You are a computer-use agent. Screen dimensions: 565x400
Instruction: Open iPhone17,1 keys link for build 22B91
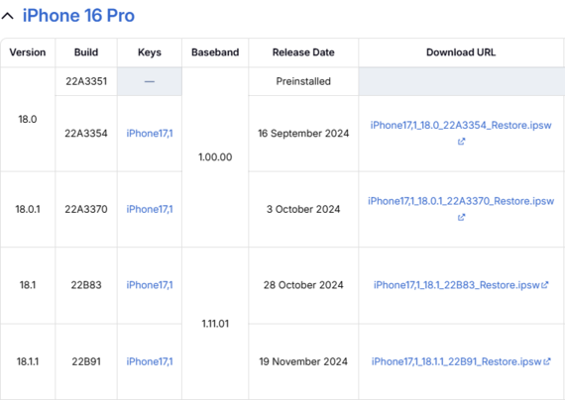150,361
